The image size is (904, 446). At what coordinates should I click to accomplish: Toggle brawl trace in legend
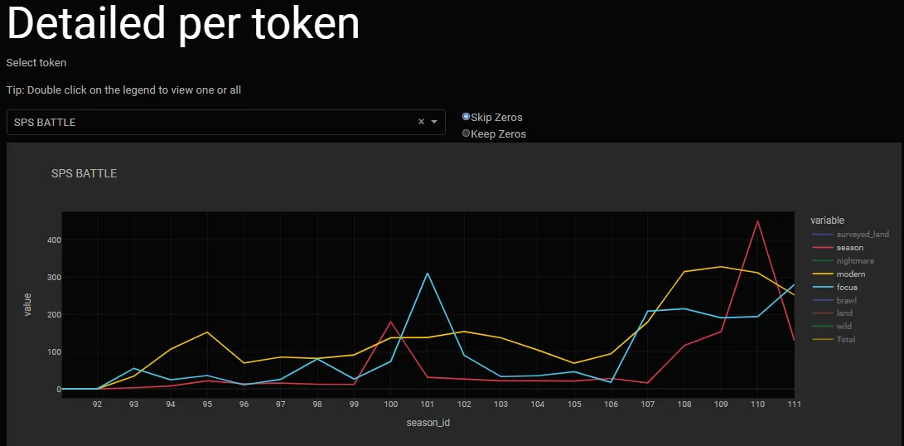(x=834, y=300)
